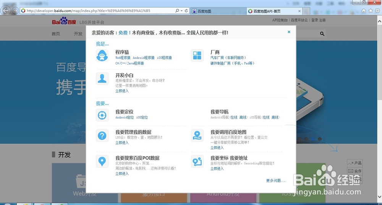Open the Web程序猿 link
The image size is (382, 205).
tap(123, 58)
